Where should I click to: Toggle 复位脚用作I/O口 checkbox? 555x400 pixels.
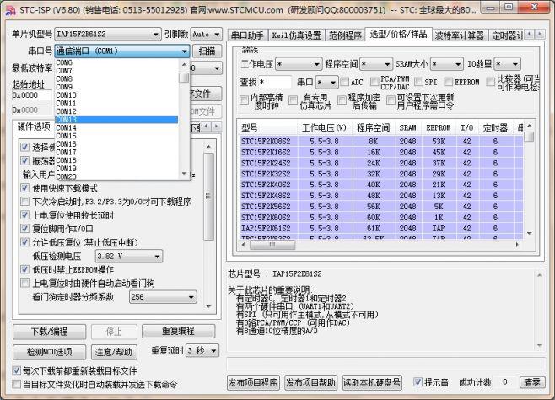tap(24, 229)
